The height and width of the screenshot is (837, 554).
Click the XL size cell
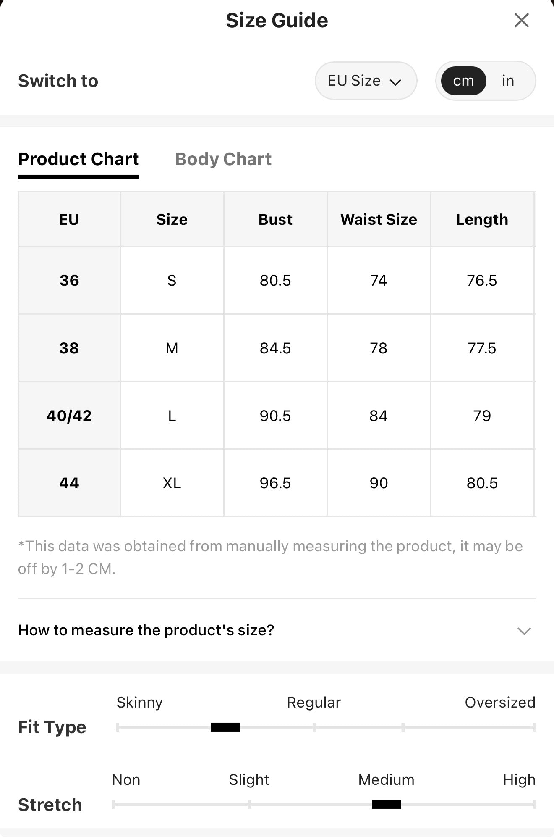tap(172, 483)
